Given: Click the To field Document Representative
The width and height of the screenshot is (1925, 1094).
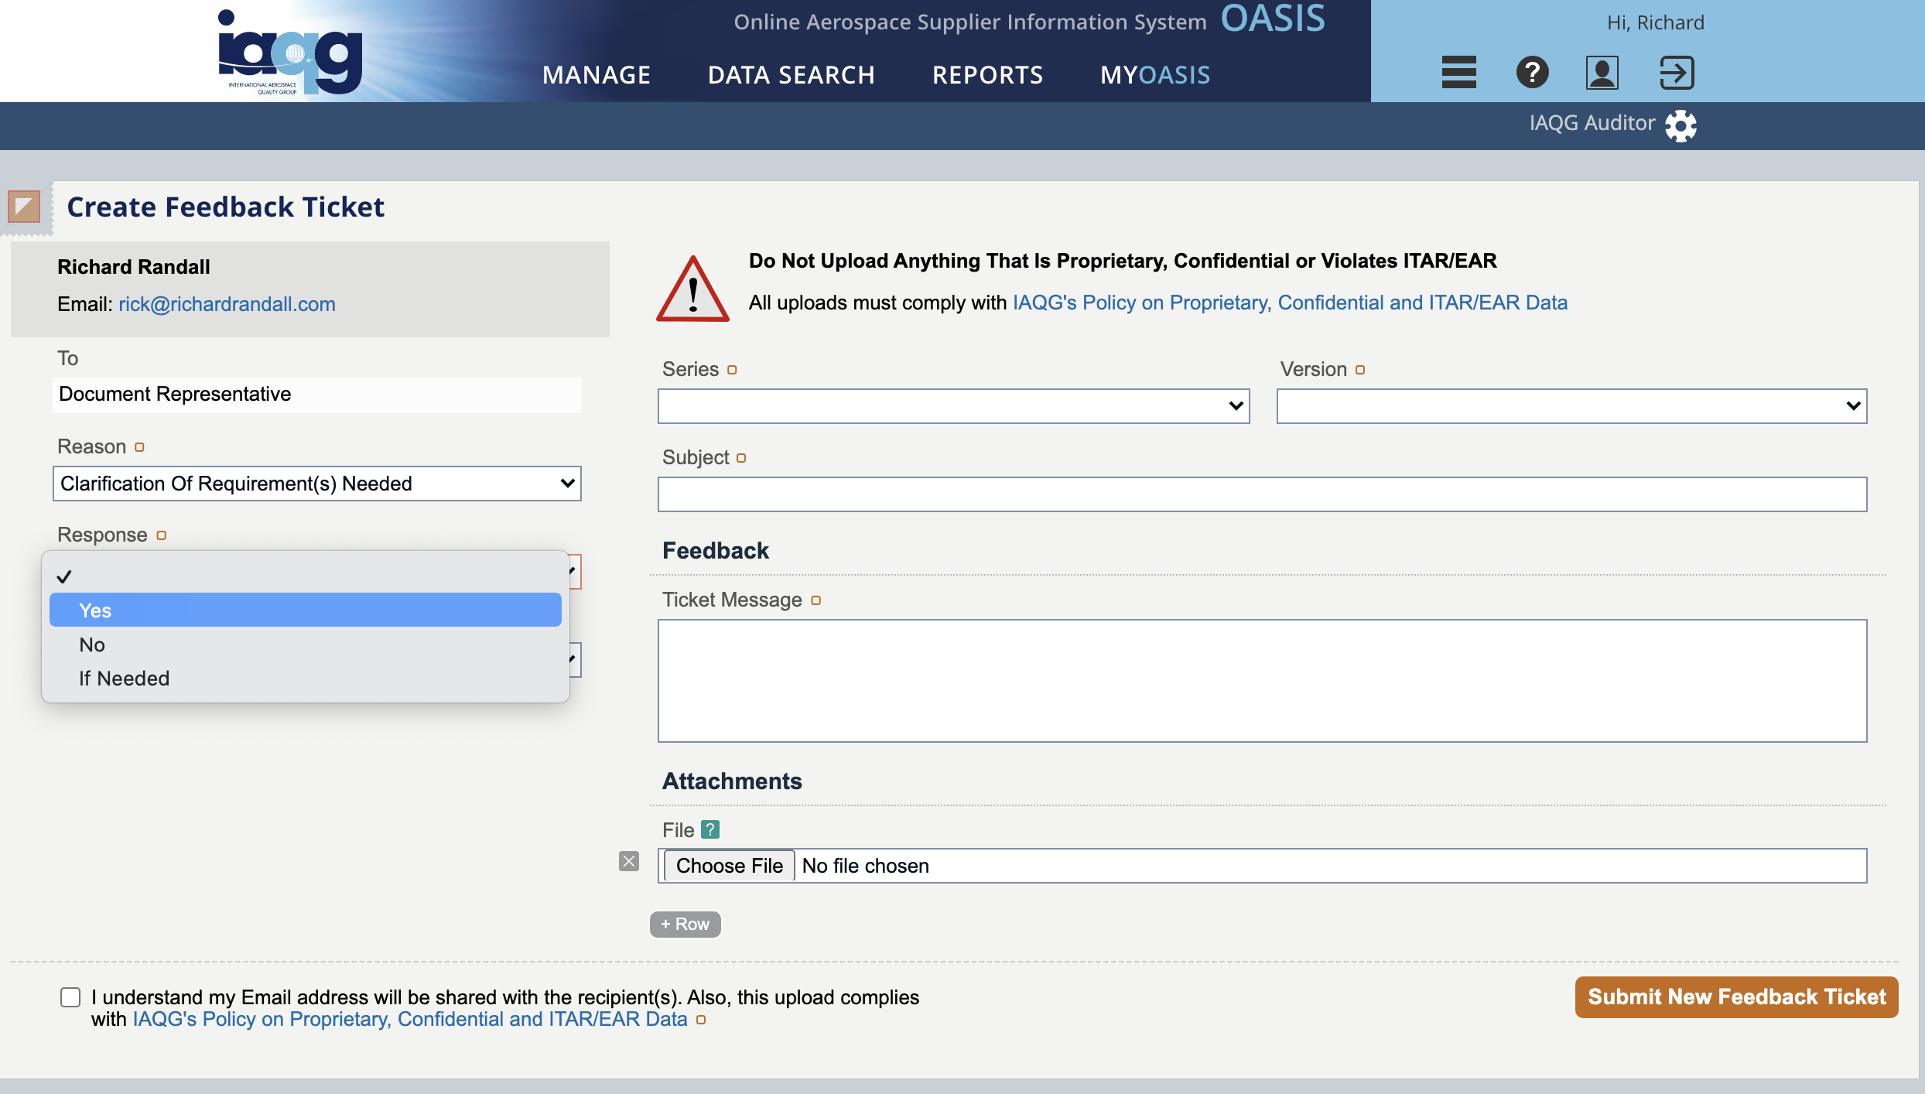Looking at the screenshot, I should click(x=317, y=395).
